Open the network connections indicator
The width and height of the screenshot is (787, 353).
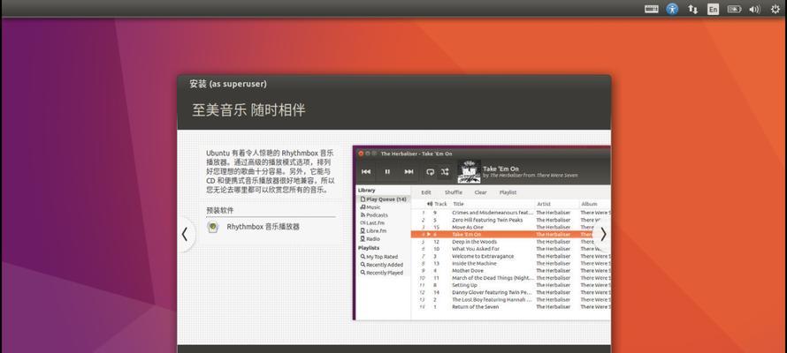pyautogui.click(x=692, y=9)
